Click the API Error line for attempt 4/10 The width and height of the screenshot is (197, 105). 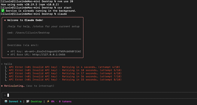click(x=64, y=67)
